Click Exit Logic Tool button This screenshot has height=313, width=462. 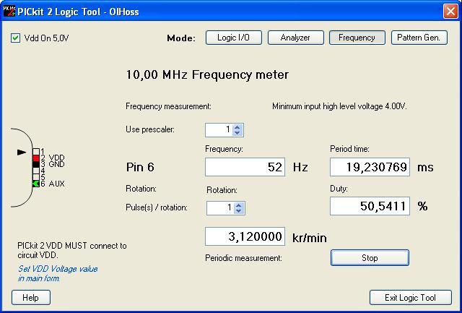tap(411, 298)
